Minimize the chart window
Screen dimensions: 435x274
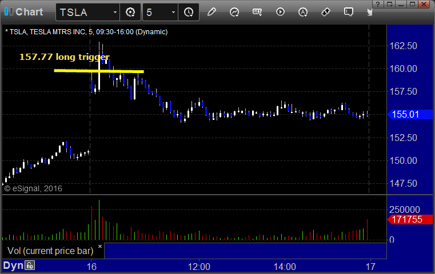click(401, 4)
